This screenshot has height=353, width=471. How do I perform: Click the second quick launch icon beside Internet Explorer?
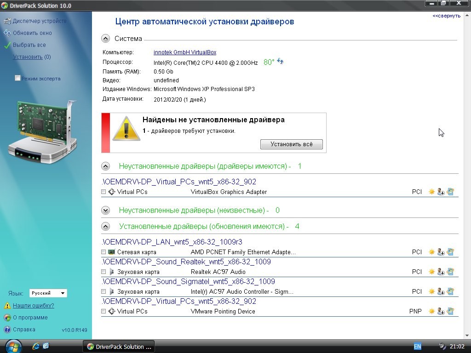point(46,346)
